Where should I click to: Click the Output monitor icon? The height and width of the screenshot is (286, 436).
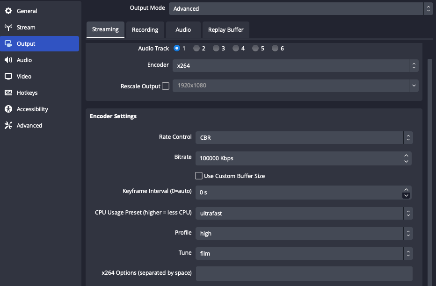coord(8,43)
